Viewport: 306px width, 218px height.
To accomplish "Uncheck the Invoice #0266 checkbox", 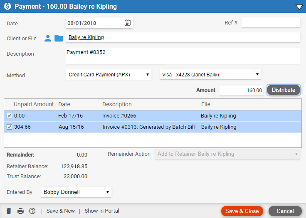I will pos(9,116).
